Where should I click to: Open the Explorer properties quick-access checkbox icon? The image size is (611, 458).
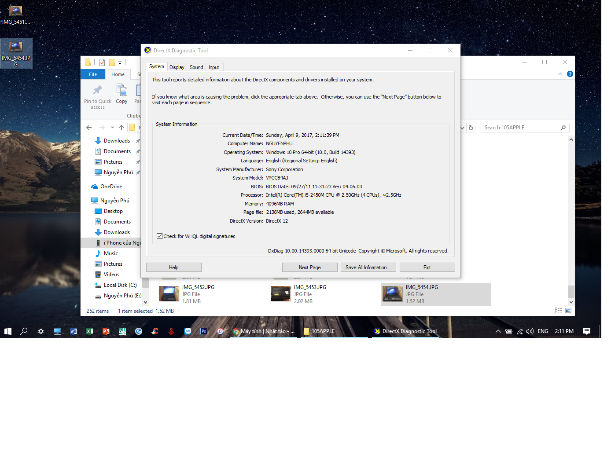click(102, 62)
